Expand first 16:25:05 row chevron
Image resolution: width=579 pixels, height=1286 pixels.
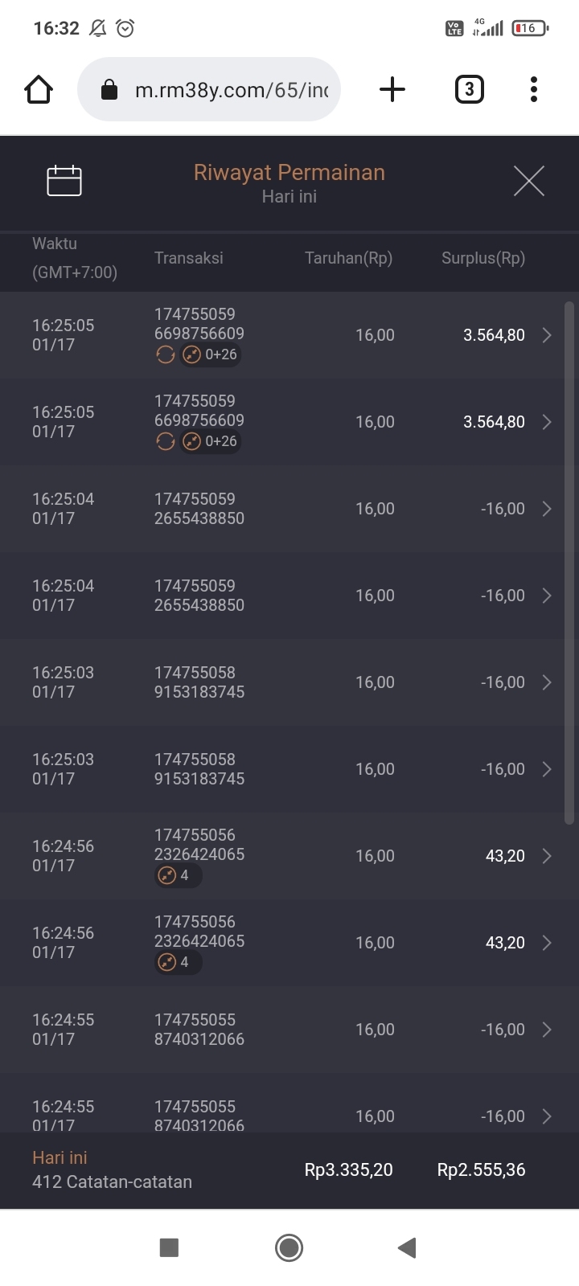(547, 335)
